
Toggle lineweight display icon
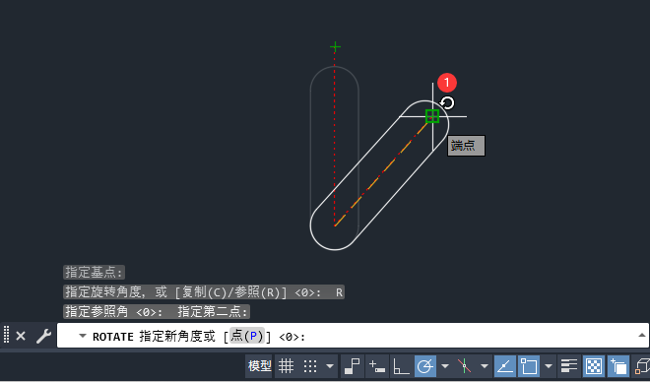(569, 366)
